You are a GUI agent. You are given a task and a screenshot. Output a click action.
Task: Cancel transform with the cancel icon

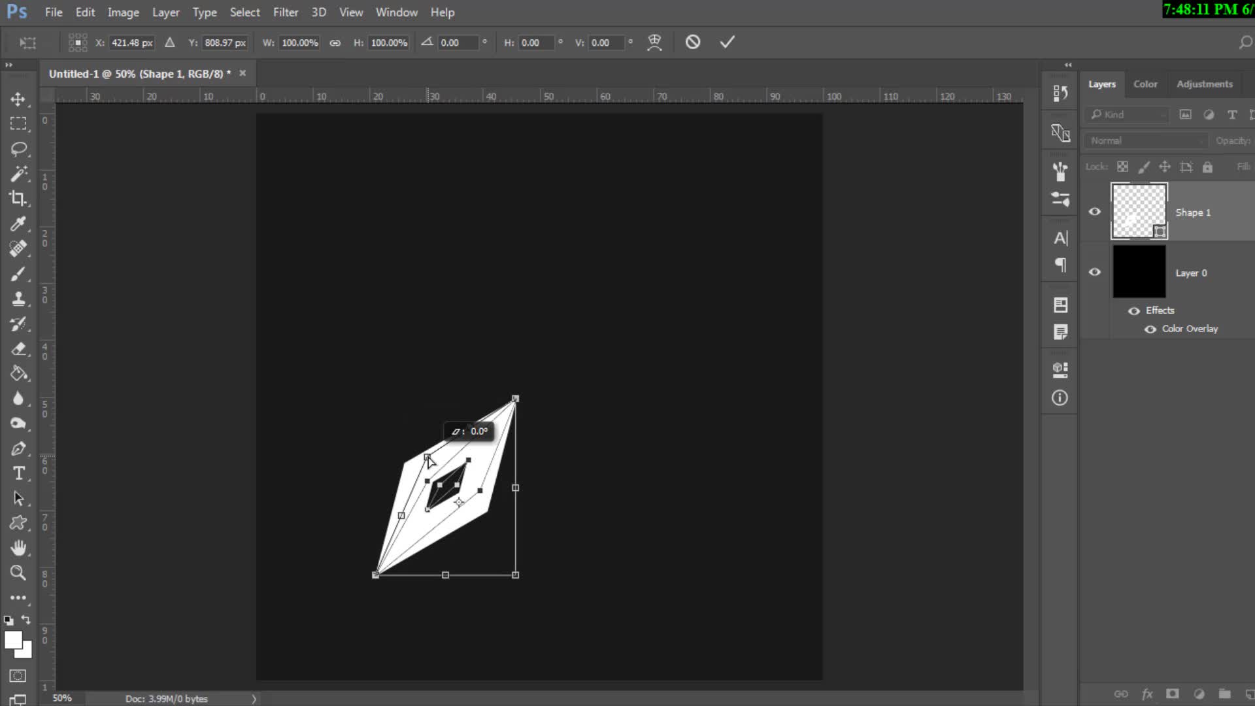(693, 42)
